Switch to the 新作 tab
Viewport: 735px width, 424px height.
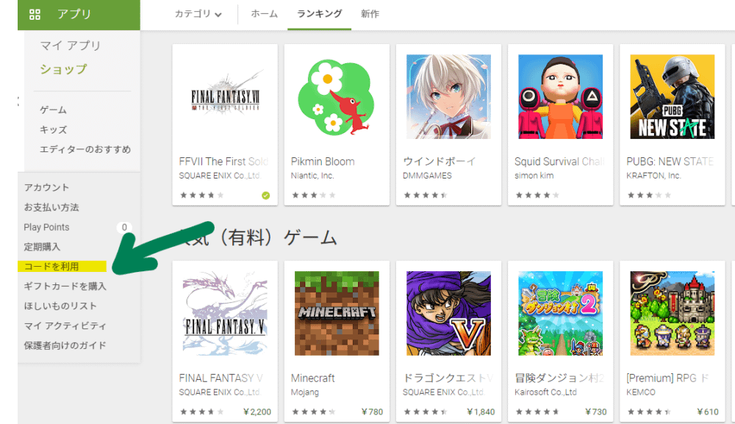click(x=370, y=14)
